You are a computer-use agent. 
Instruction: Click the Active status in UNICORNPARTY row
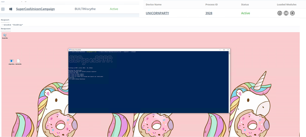tap(245, 13)
